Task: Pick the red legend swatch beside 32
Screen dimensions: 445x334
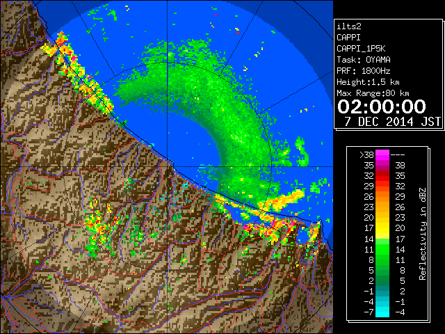Action: coord(382,176)
